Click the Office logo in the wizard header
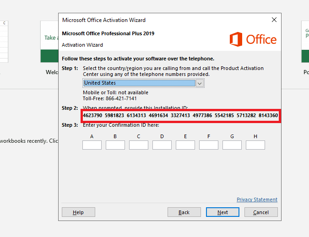Image resolution: width=309 pixels, height=237 pixels. pyautogui.click(x=253, y=39)
